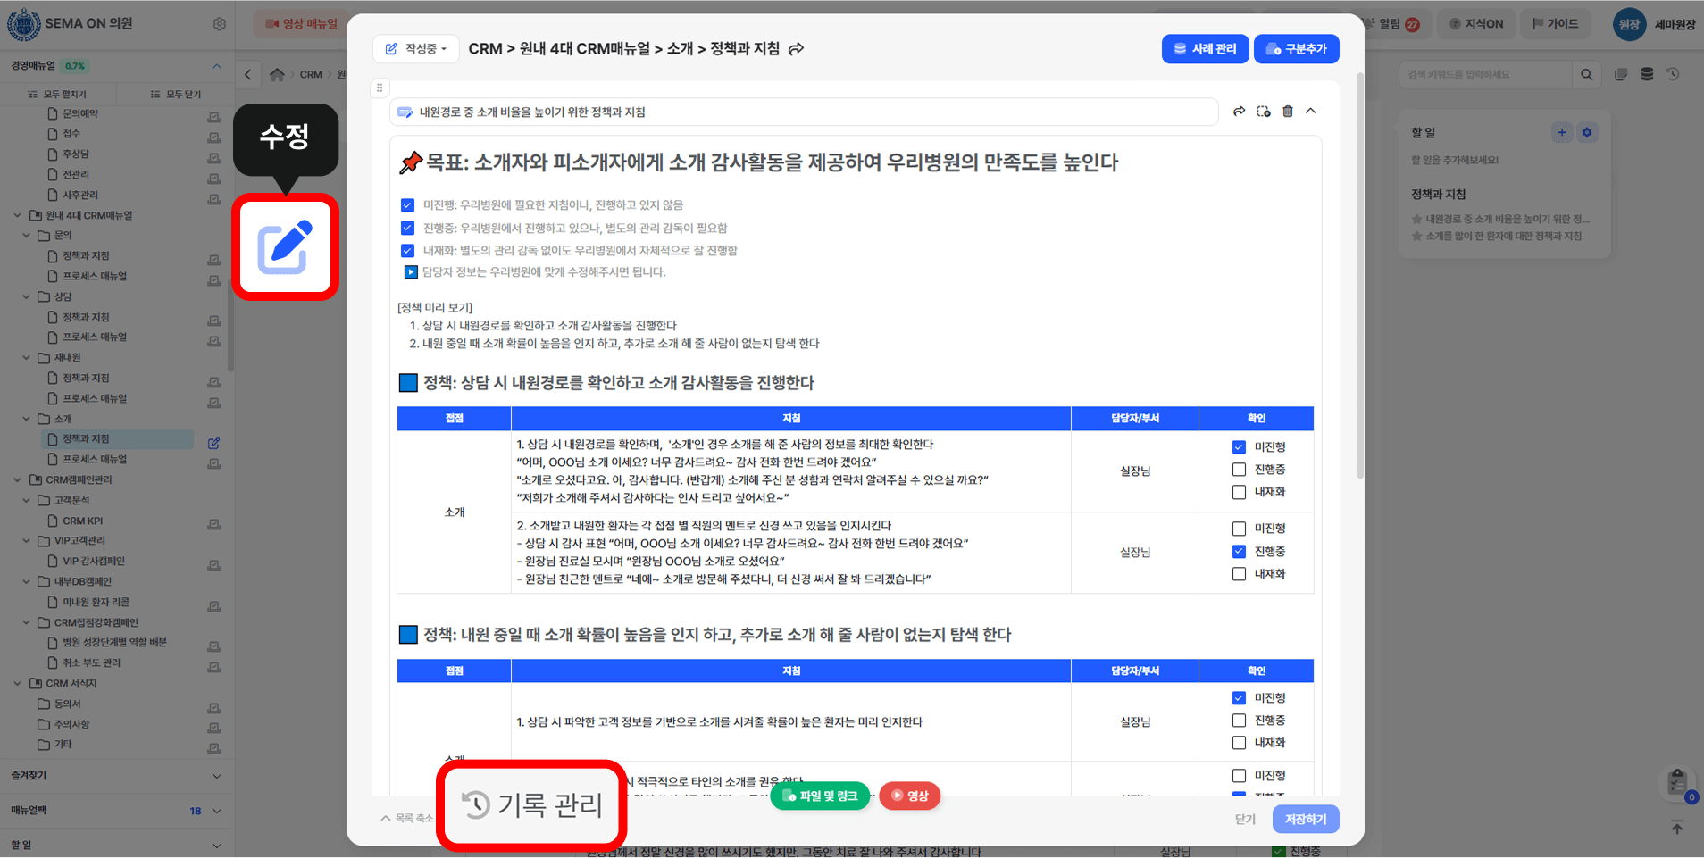1704x858 pixels.
Task: Collapse the 원내 4대 CRM매뉴얼 tree node
Action: 17,215
